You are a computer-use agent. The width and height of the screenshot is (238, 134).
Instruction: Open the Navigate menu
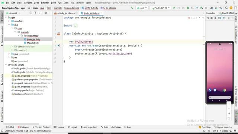click(28, 3)
